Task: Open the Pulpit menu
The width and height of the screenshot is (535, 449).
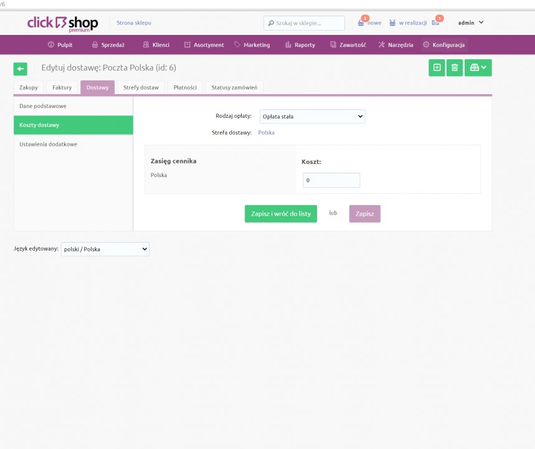Action: pyautogui.click(x=60, y=45)
